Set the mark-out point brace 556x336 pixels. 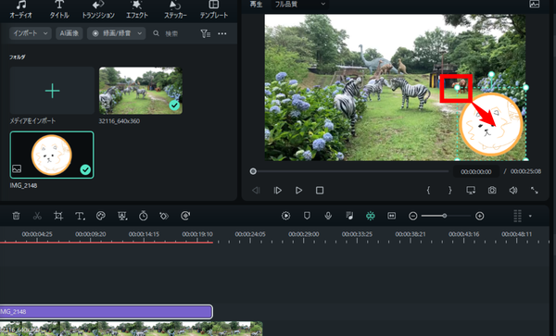click(449, 191)
